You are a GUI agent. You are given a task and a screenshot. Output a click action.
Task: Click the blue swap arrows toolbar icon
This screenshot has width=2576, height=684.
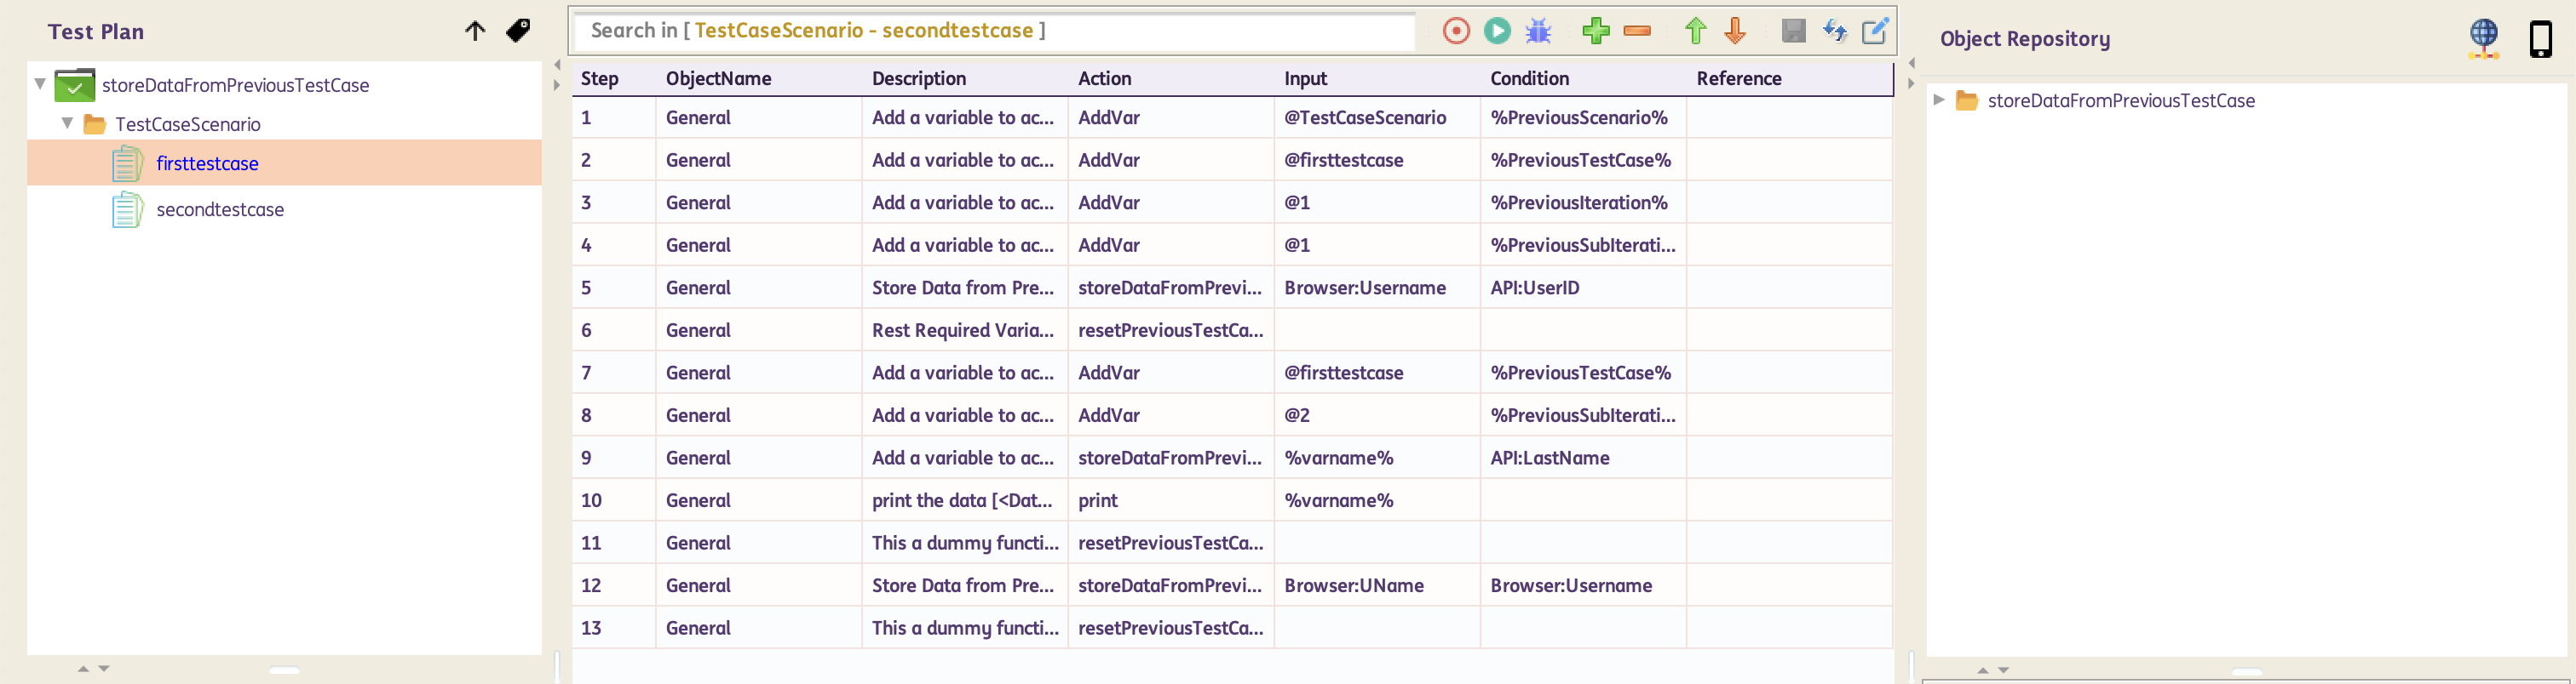1834,31
